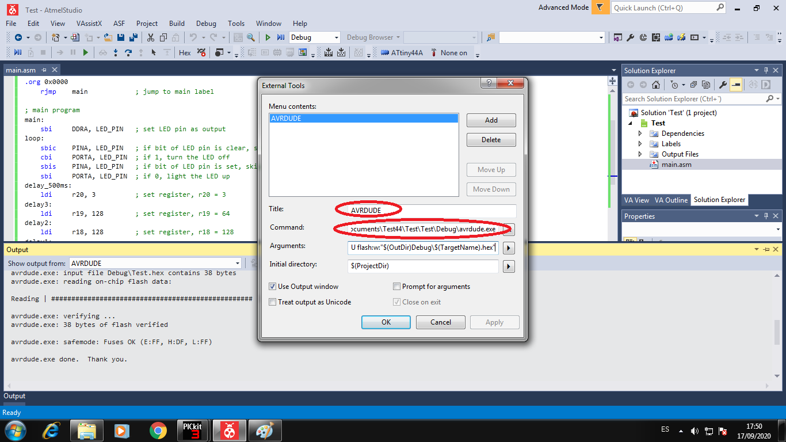Click the Title input field
This screenshot has width=786, height=442.
(432, 211)
